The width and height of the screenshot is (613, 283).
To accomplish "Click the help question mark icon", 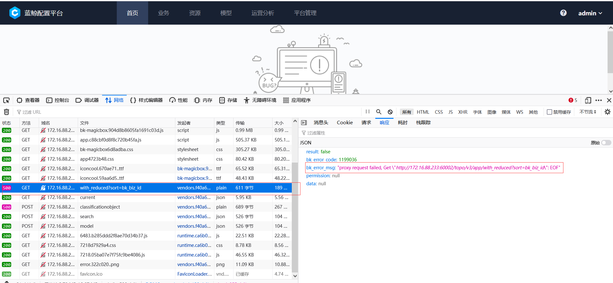I will (563, 13).
